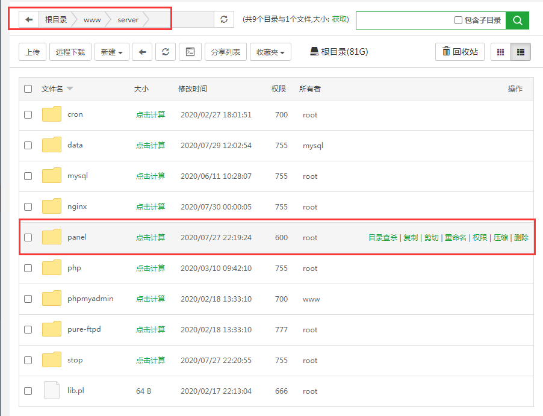Check the box for mysql row
This screenshot has width=543, height=416.
pyautogui.click(x=28, y=176)
